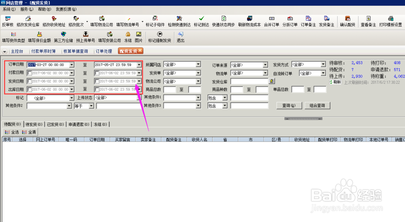Click 查询(Q) button
The height and width of the screenshot is (222, 405).
click(x=289, y=106)
